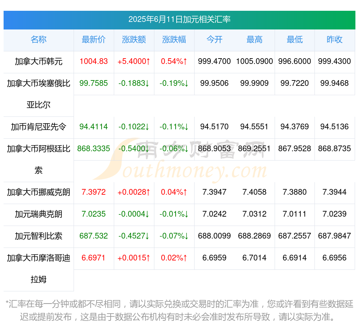359x328 pixels.
Task: Click row name 加元瑞典克朗
Action: pos(38,214)
